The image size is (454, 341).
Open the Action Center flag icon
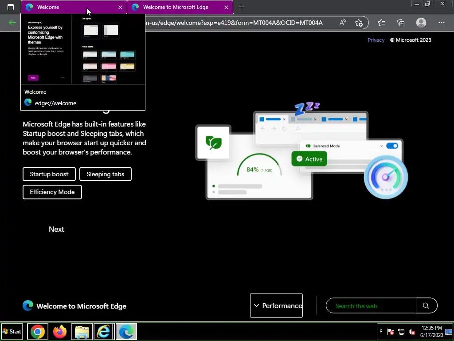point(390,331)
